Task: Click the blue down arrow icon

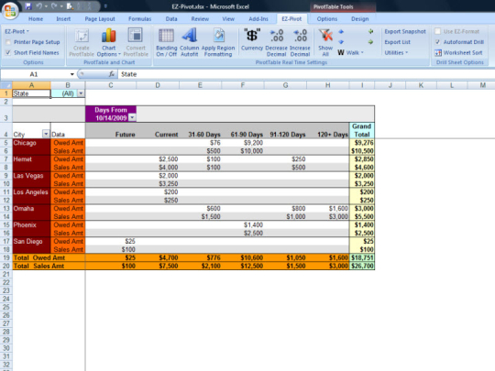Action: pos(341,42)
